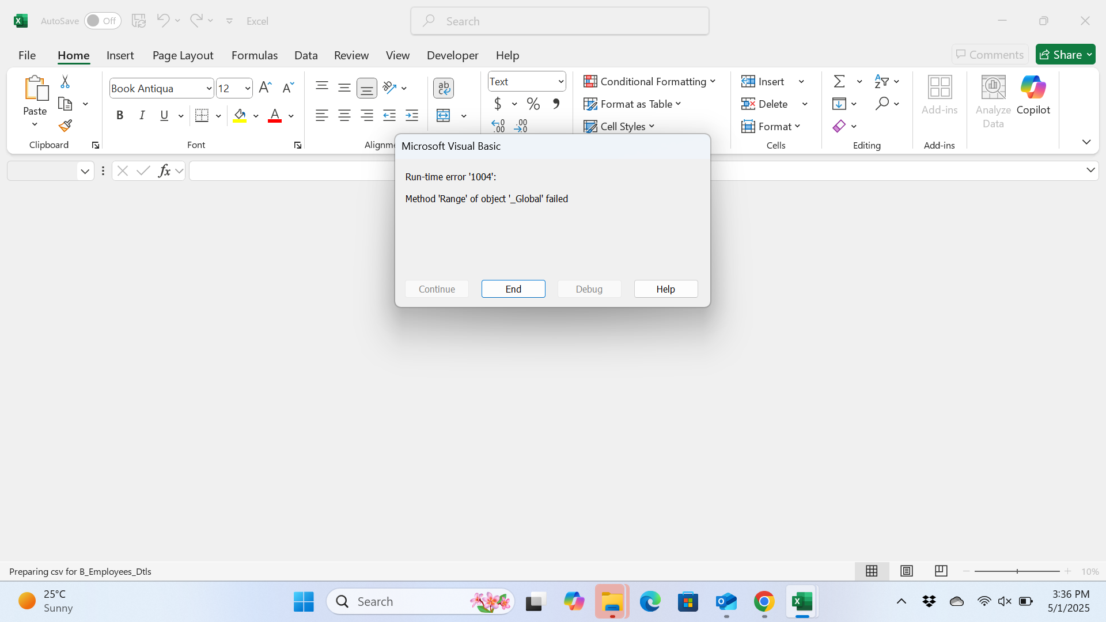Click the Cut scissors icon
This screenshot has width=1106, height=622.
pos(65,82)
